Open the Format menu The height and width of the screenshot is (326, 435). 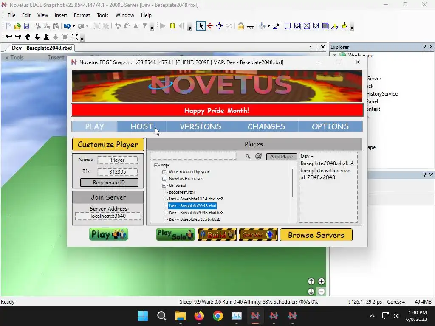click(x=82, y=15)
